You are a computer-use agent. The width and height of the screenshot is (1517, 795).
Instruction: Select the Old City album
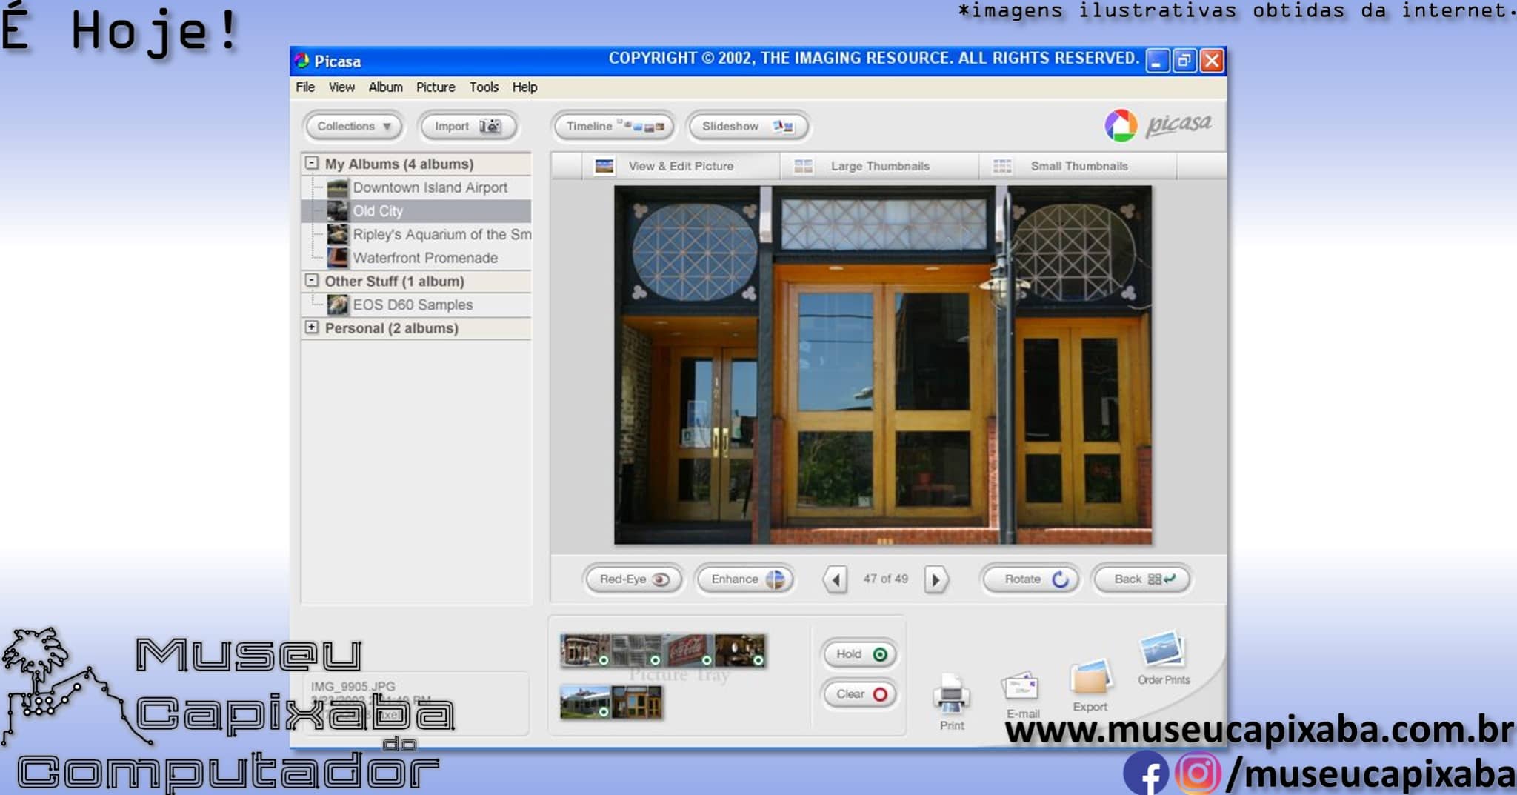tap(417, 211)
